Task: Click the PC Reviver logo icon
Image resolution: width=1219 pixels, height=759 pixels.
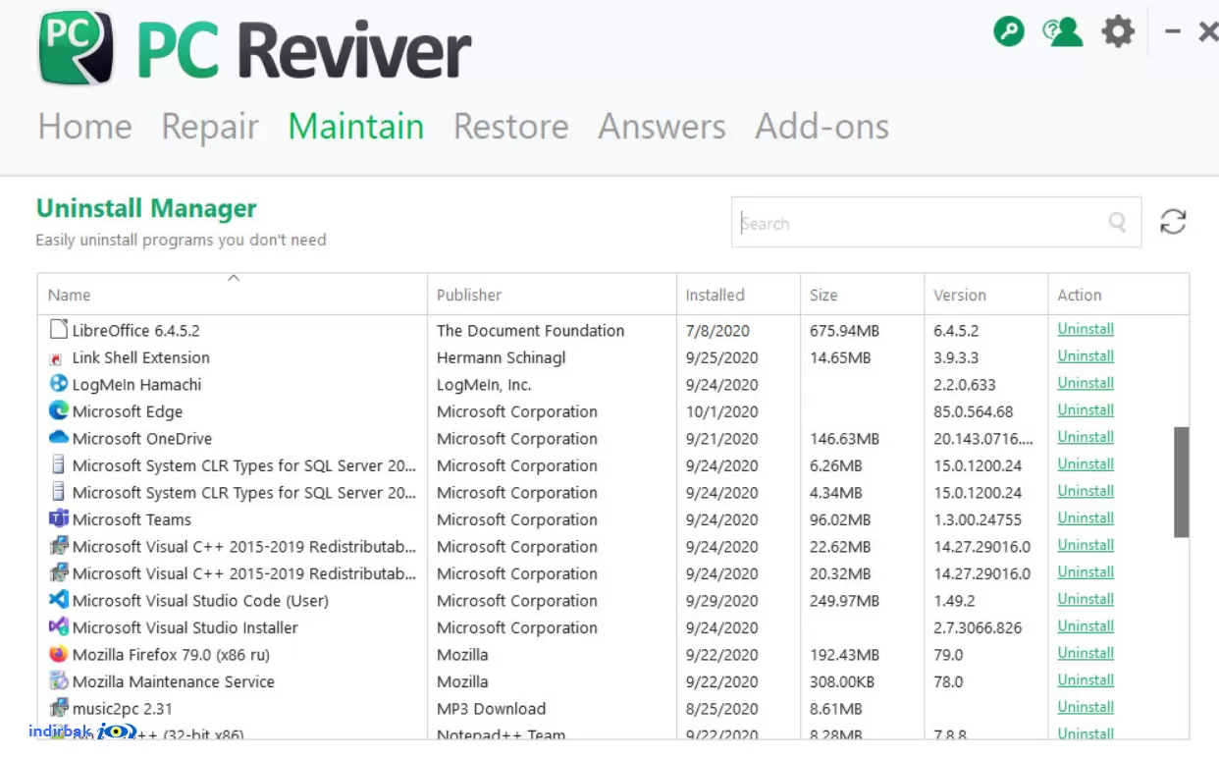Action: click(x=76, y=48)
